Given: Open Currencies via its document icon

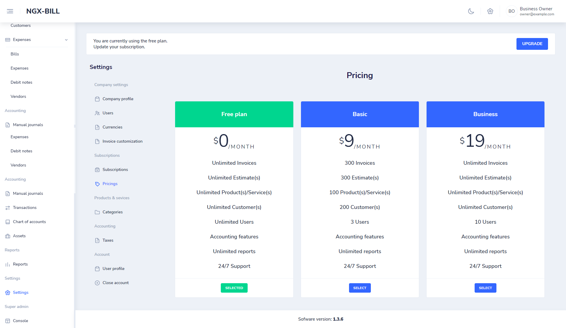Looking at the screenshot, I should (98, 127).
